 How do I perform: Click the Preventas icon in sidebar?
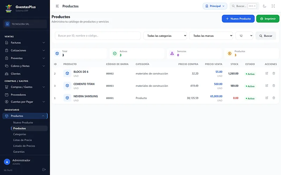(7, 58)
